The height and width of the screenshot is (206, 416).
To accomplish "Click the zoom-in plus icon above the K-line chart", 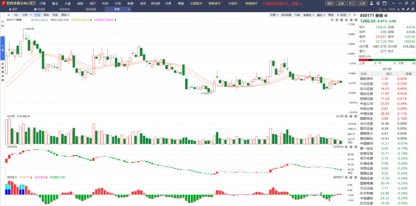I will point(337,20).
